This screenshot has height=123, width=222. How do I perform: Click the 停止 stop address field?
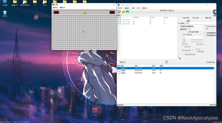tap(197, 42)
